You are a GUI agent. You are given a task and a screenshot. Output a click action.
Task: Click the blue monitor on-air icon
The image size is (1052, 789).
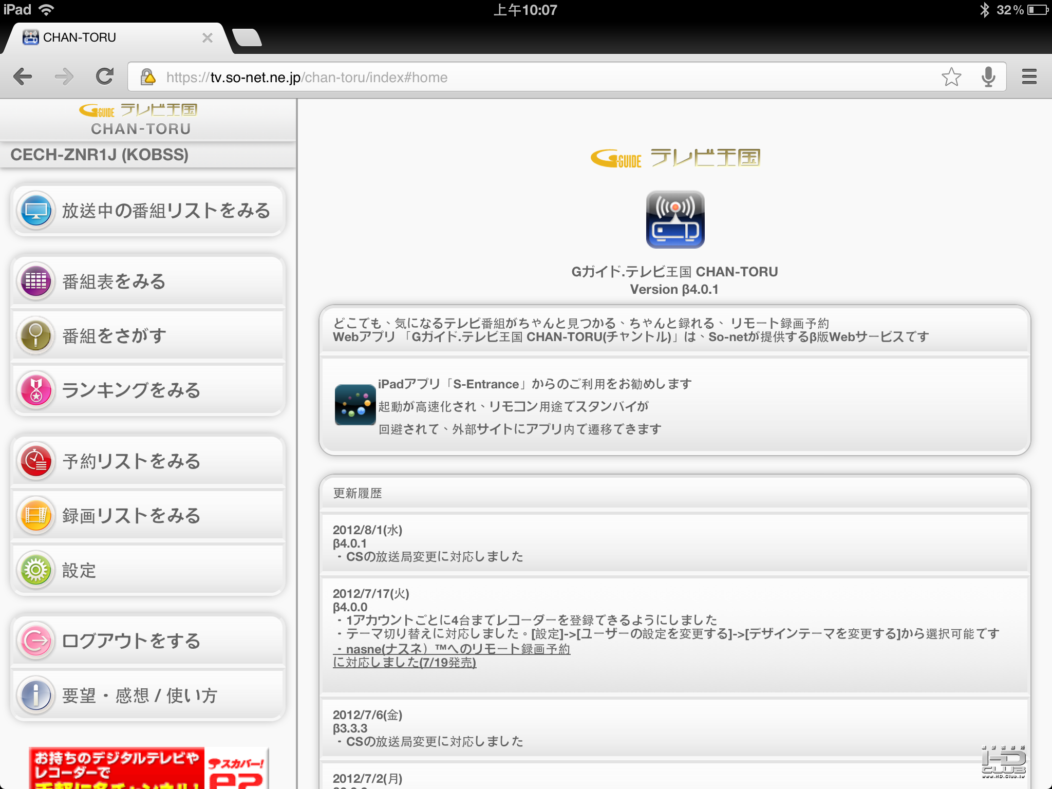(36, 211)
